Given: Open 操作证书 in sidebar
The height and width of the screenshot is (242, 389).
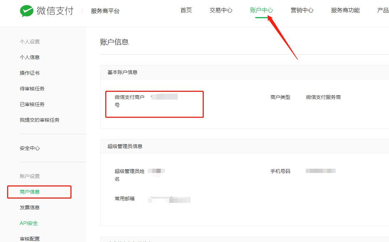Looking at the screenshot, I should pos(30,73).
